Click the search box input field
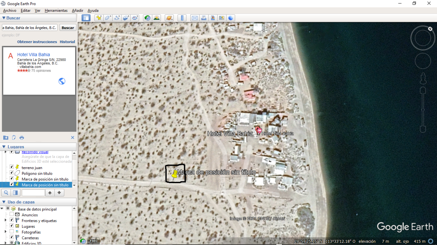Viewport: 437px width, 245px height. tap(30, 28)
